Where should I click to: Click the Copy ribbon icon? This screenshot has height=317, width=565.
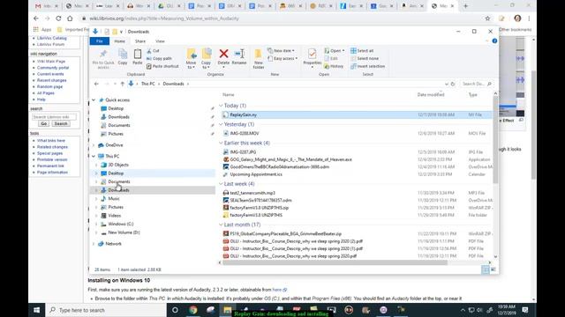click(x=123, y=56)
